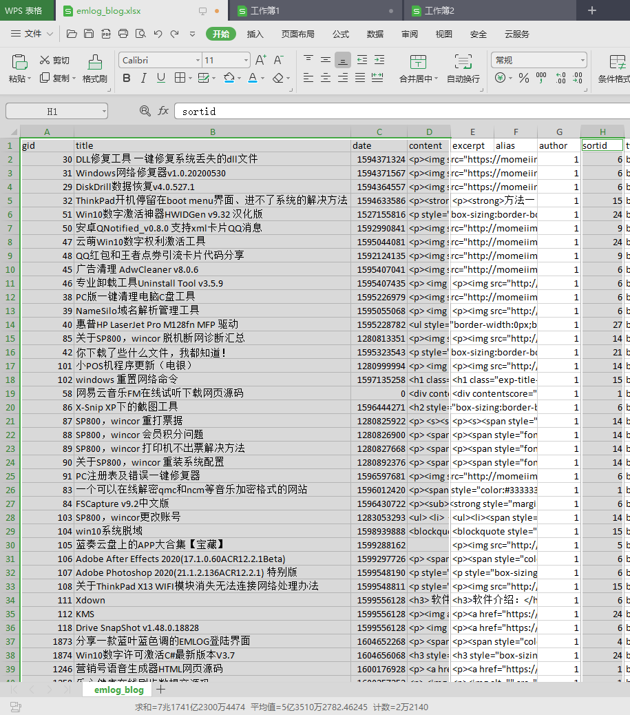The height and width of the screenshot is (715, 630).
Task: Switch to the 数据 tab
Action: tap(375, 34)
